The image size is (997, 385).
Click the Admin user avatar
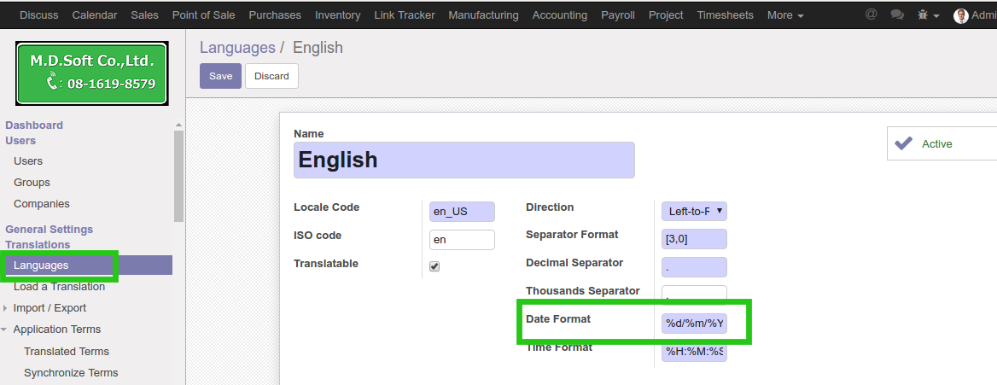pyautogui.click(x=961, y=15)
